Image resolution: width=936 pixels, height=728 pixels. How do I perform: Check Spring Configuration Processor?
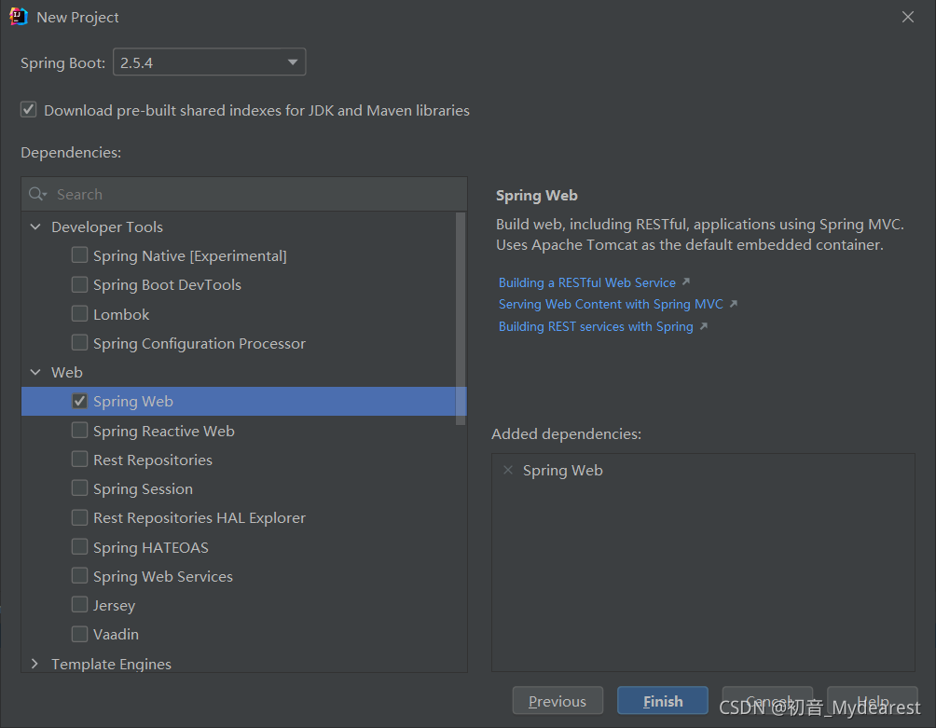click(x=79, y=343)
